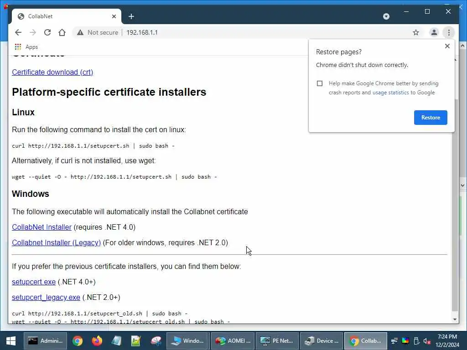Click the forward navigation arrow
Viewport: 467px width, 350px height.
pyautogui.click(x=33, y=32)
